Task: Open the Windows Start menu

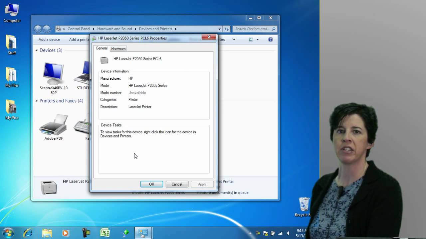Action: click(x=8, y=233)
